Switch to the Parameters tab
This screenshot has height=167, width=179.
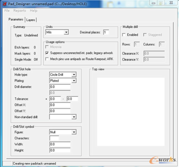16,19
